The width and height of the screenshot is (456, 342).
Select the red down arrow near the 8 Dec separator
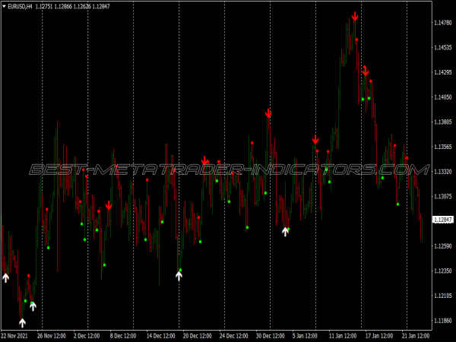109,205
